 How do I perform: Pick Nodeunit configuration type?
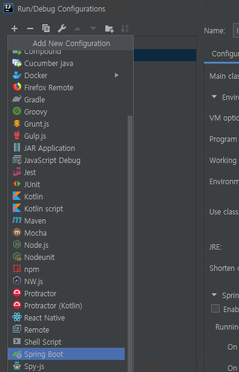67,257
